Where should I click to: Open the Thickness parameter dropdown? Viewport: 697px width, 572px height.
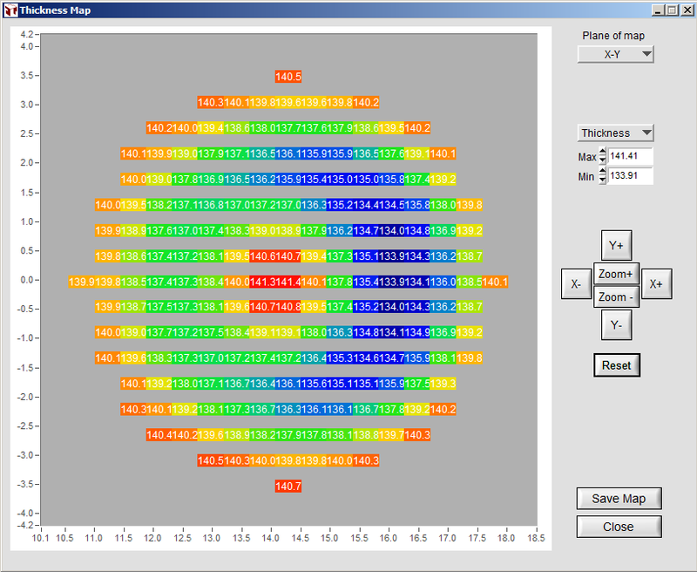pyautogui.click(x=616, y=133)
